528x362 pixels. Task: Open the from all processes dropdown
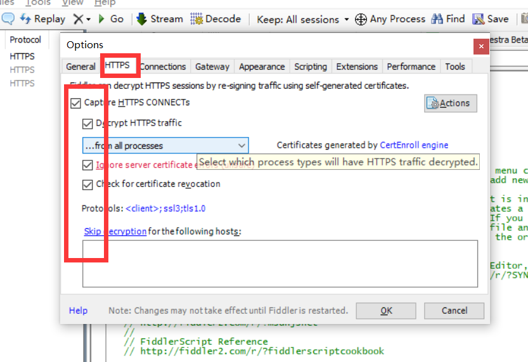pos(165,145)
